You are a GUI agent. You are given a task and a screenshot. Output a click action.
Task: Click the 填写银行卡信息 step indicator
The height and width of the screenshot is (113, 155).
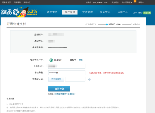[113, 24]
